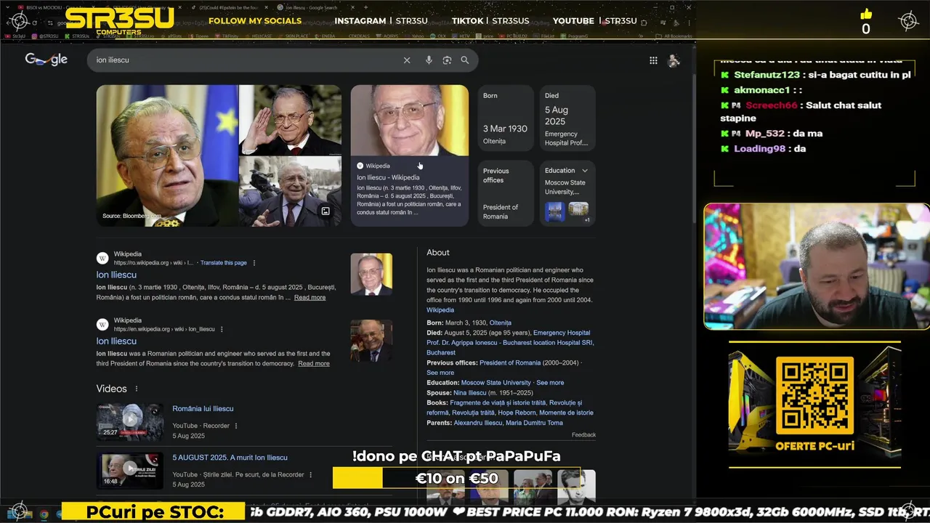Viewport: 930px width, 523px height.
Task: Open Moscow State University link in About
Action: coord(496,383)
